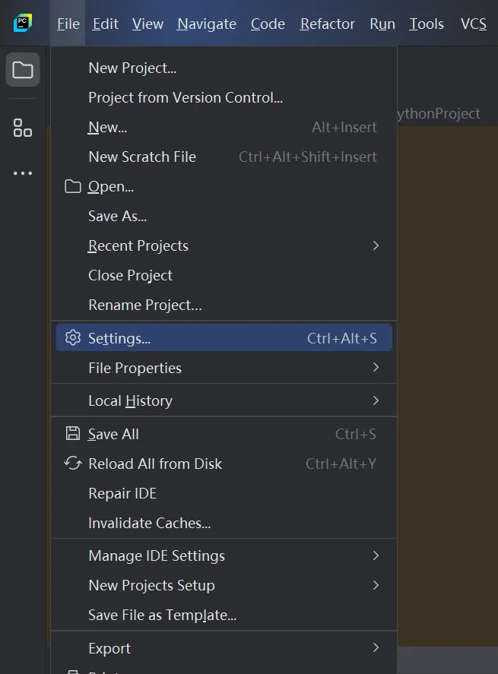Expand the Manage IDE Settings submenu
498x674 pixels.
coord(376,555)
